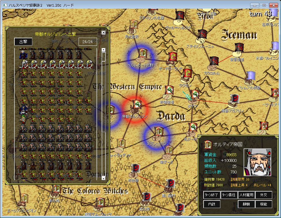Open the 内政 domestic affairs menu
The height and width of the screenshot is (218, 281).
(212, 204)
